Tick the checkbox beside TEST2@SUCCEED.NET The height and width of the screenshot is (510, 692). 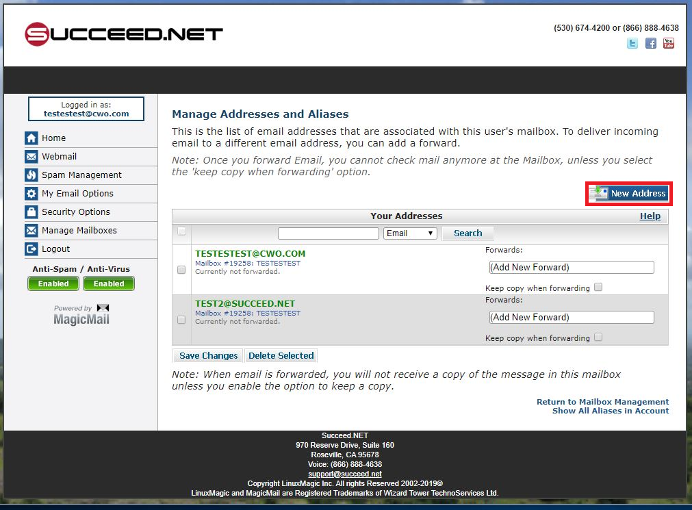[181, 320]
